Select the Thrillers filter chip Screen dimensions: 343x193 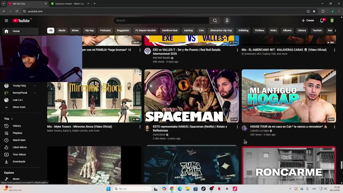tap(259, 31)
